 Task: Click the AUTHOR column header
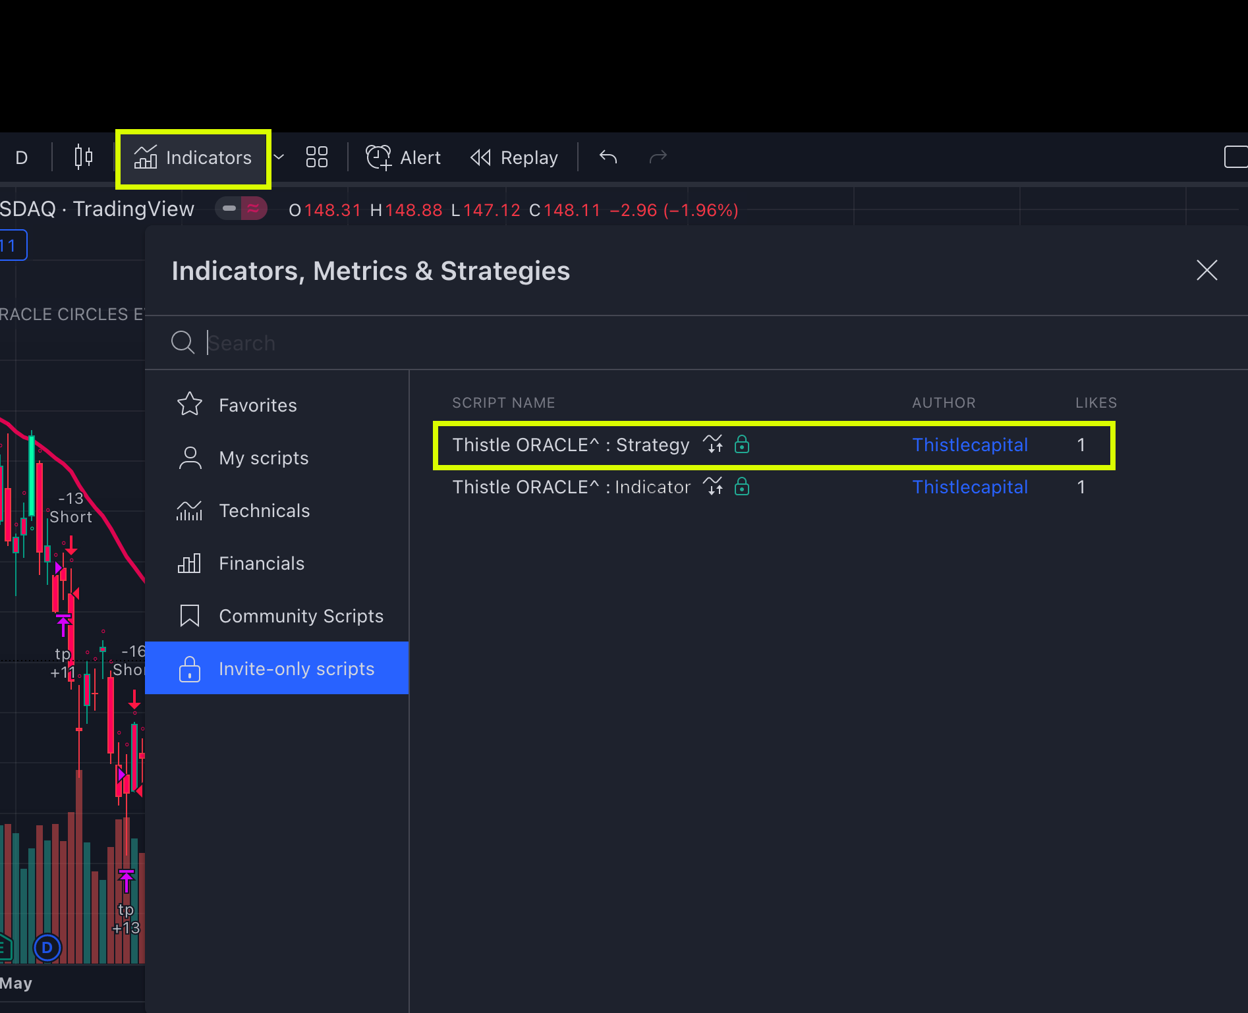[x=944, y=402]
